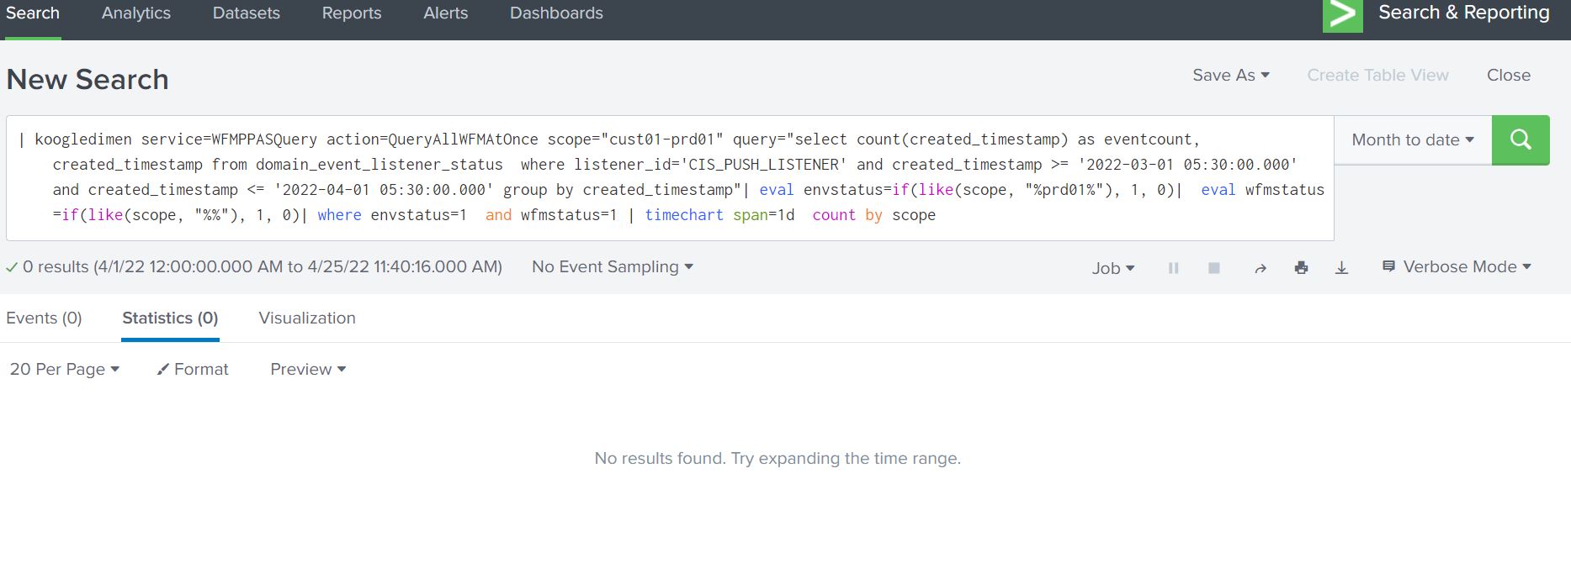The image size is (1571, 584).
Task: Open the Month to date time picker
Action: (1412, 140)
